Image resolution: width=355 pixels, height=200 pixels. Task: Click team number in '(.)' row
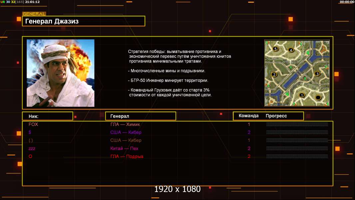coord(249,140)
